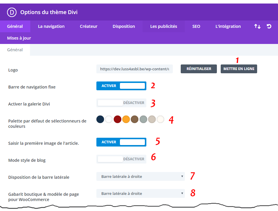Pick the dark navy palette color
This screenshot has height=211, width=278.
(100, 119)
